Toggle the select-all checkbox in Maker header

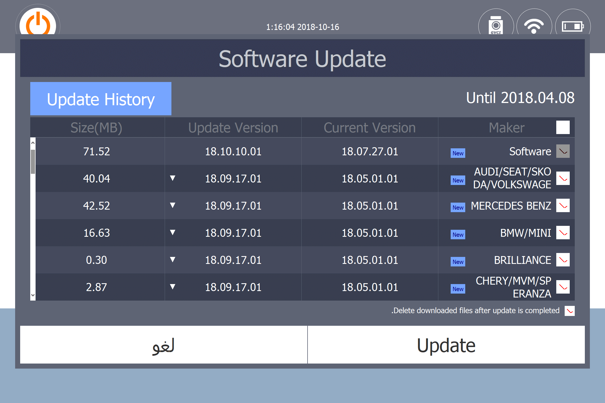[x=563, y=128]
